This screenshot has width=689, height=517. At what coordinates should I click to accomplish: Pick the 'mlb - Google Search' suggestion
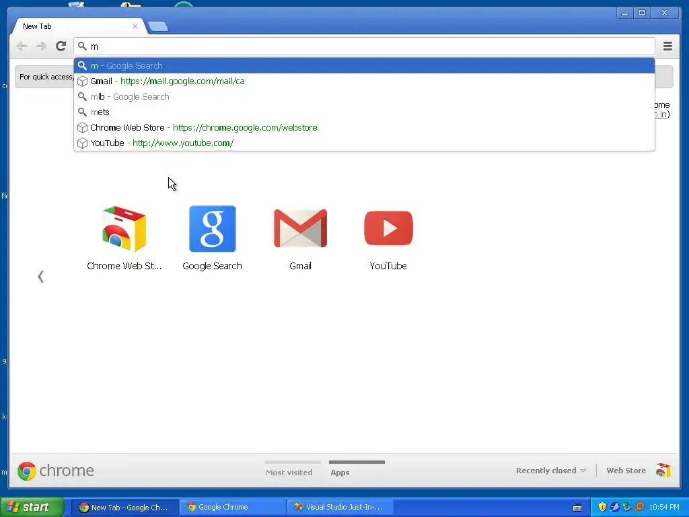pos(364,96)
